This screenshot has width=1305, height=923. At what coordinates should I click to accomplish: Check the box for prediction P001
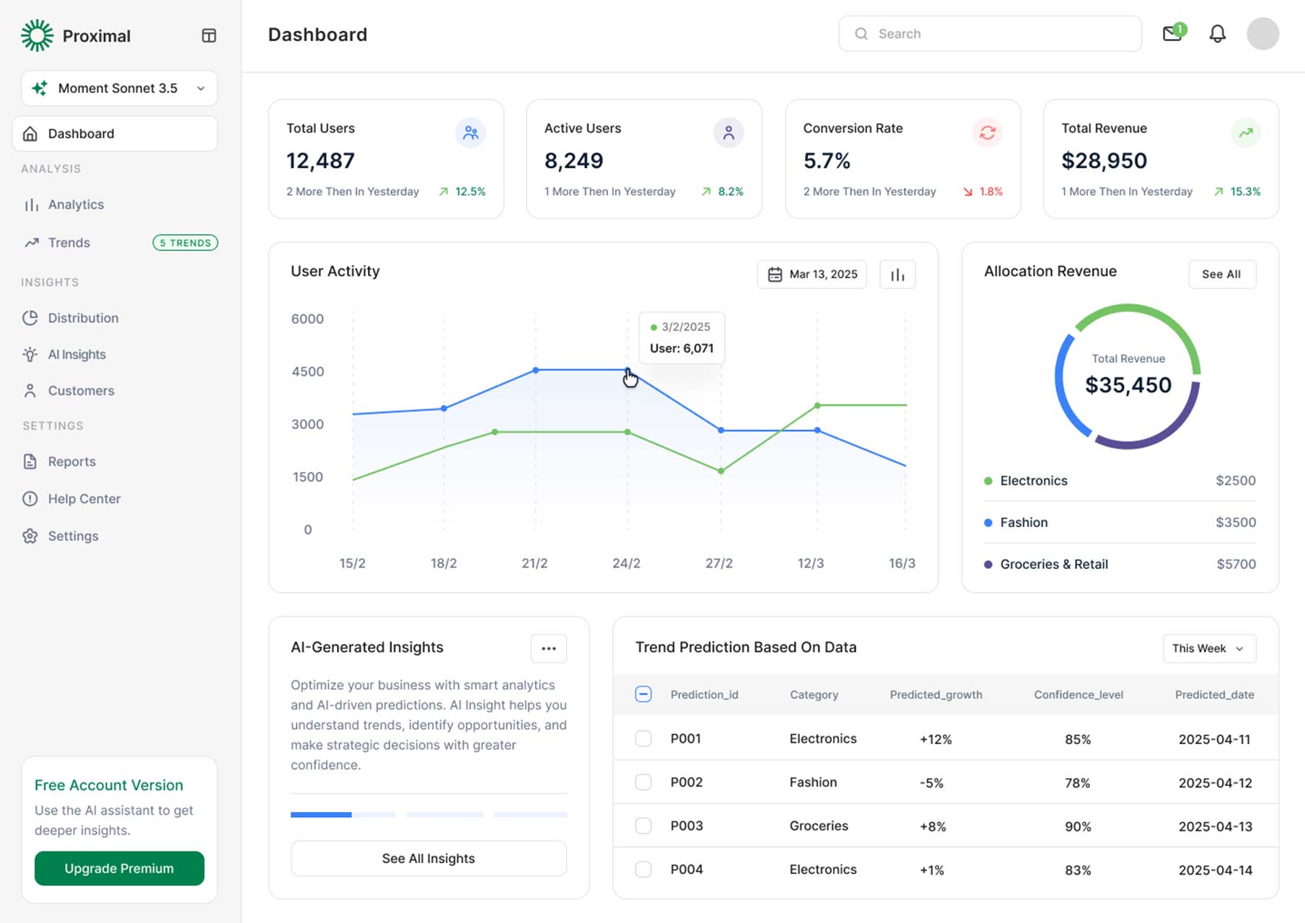coord(643,738)
